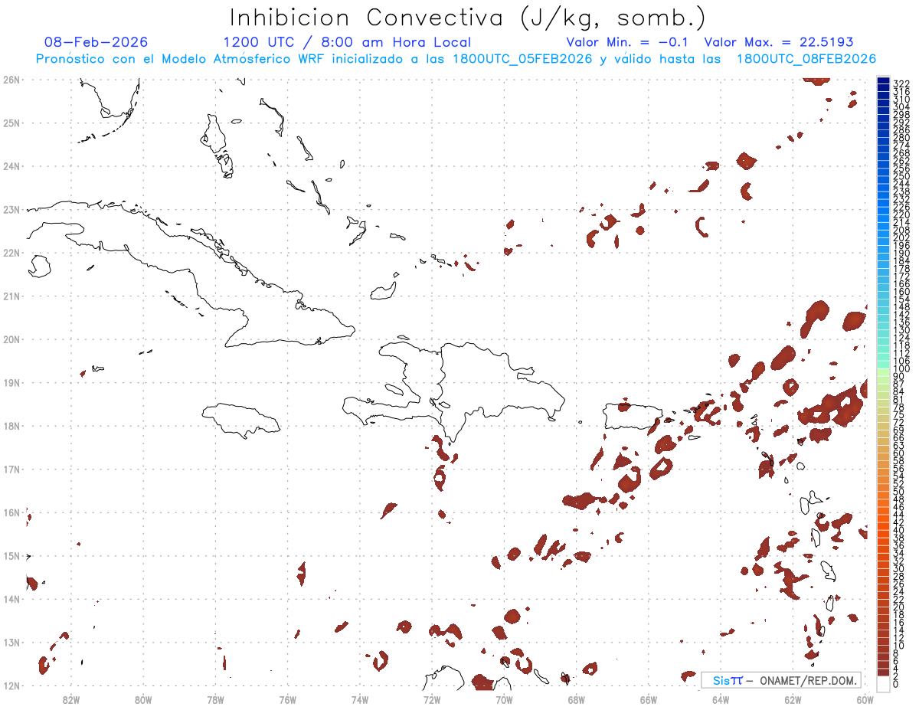Screen dimensions: 919x710
Task: Click the '18N' latitude label
Action: (11, 425)
